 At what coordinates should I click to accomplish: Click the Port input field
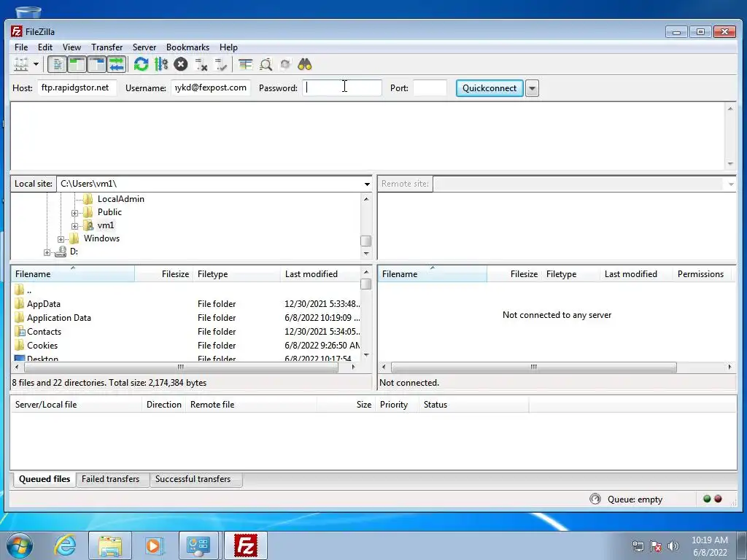(x=430, y=87)
